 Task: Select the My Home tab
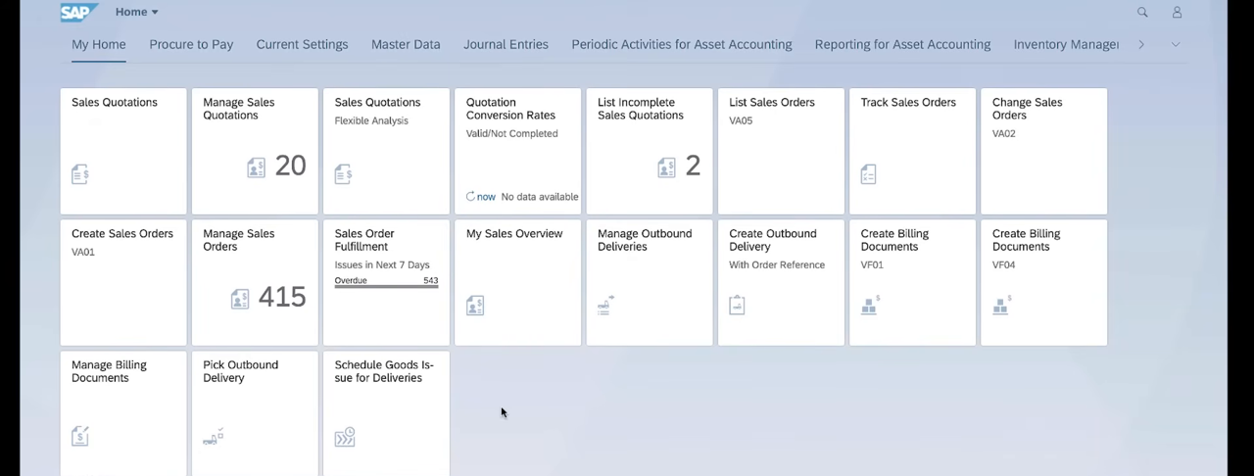99,44
